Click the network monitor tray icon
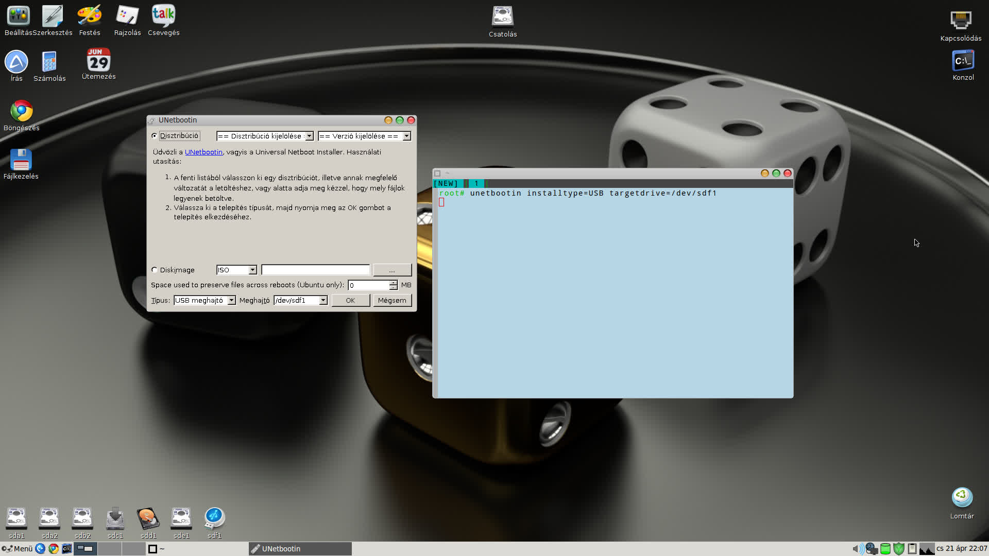This screenshot has height=556, width=989. click(872, 549)
